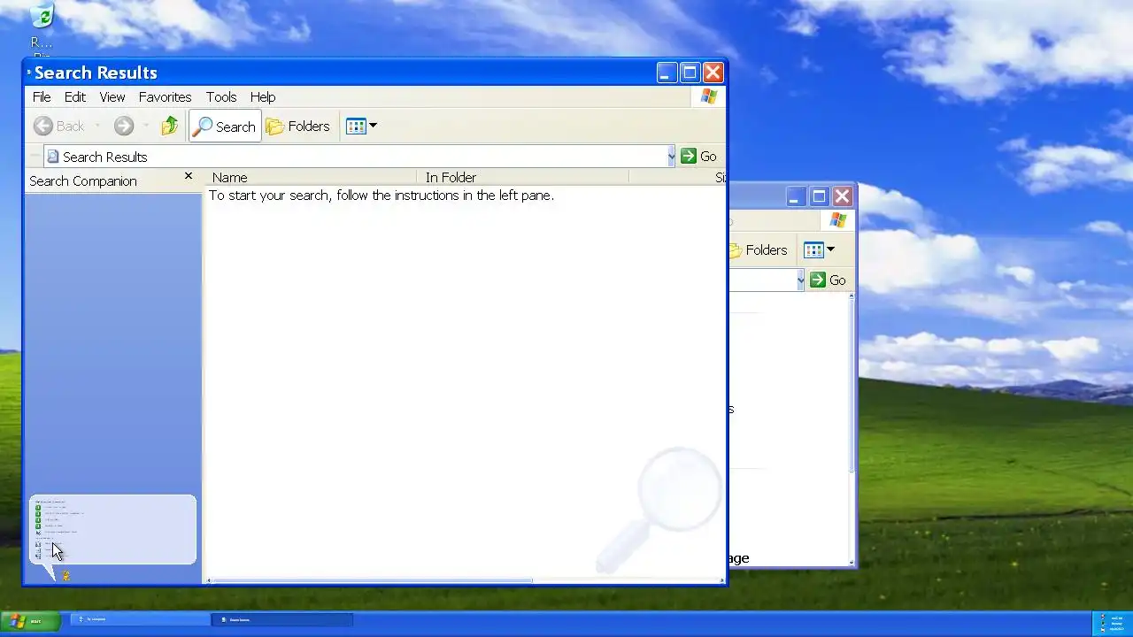Open the Favorites menu
Image resolution: width=1133 pixels, height=637 pixels.
165,97
